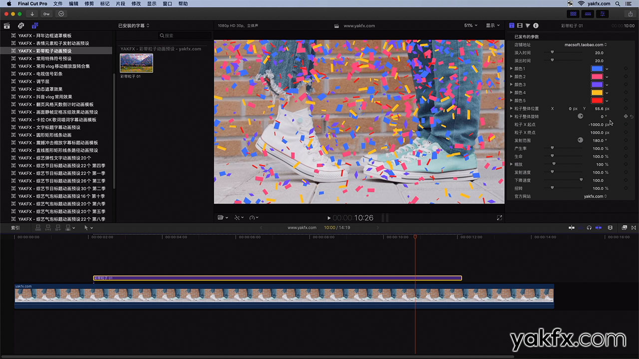Open the Video inspector filmstrip icon

click(520, 25)
